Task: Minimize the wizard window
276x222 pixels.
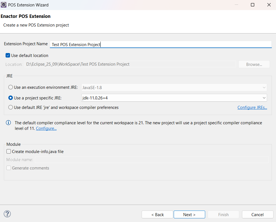Action: pos(236,5)
